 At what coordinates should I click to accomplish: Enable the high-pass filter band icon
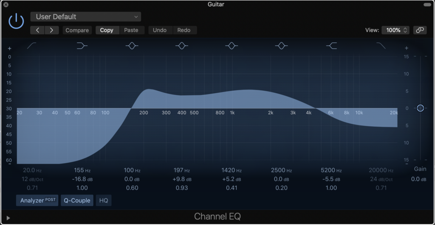tap(32, 46)
